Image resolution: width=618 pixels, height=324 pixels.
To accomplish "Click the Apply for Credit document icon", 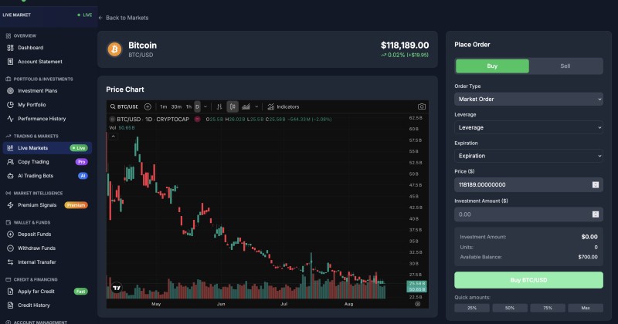I will point(10,292).
